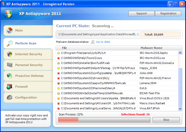The image size is (186, 132).
Task: Click the yellow marker for 4an.j4
Action: click(58, 88)
